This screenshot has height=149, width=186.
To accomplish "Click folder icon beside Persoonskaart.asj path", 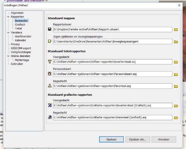I will pos(176,74).
